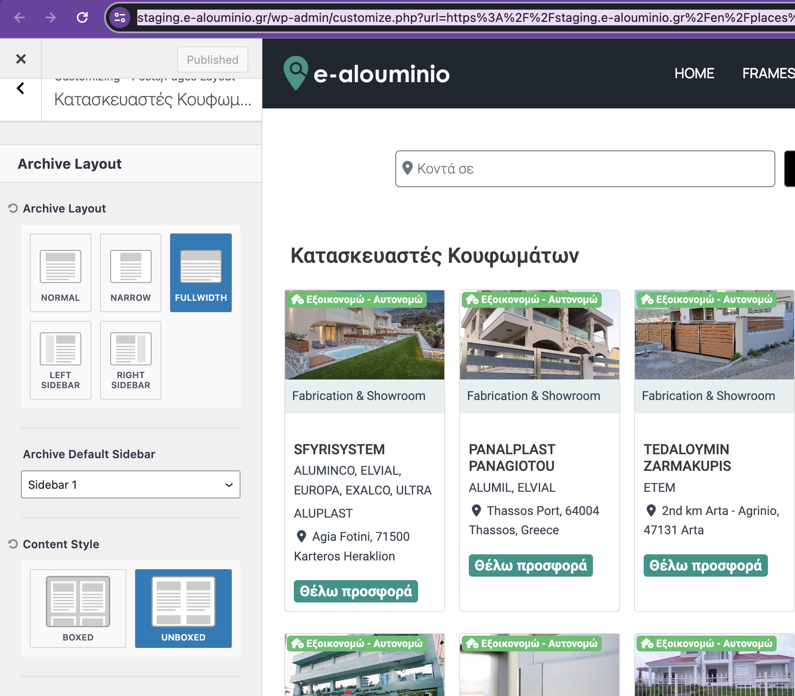Open the TEDALOYMIN ZARMAKUPIS listing title
This screenshot has height=696, width=795.
coord(687,458)
